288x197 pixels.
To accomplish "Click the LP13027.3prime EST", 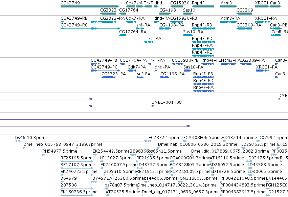I will click(x=102, y=162).
